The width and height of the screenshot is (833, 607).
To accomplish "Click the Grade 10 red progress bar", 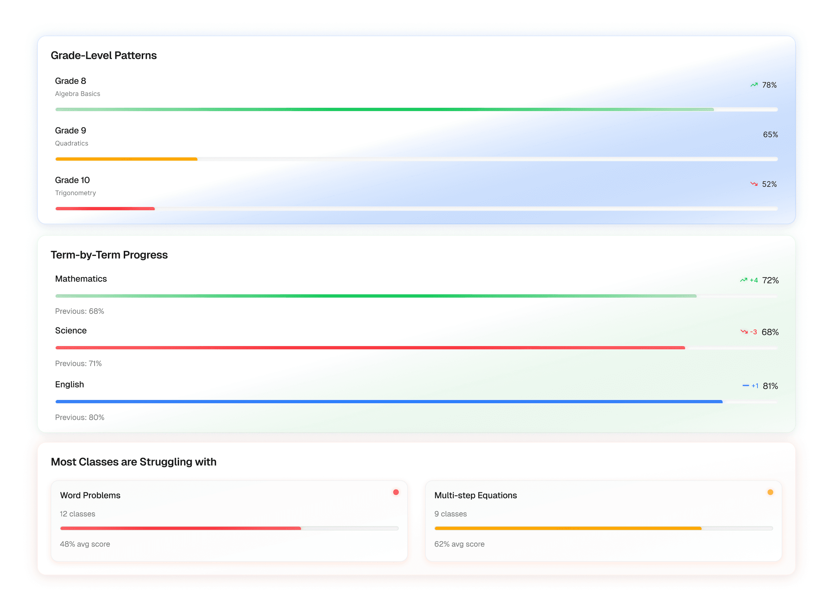I will pyautogui.click(x=105, y=209).
